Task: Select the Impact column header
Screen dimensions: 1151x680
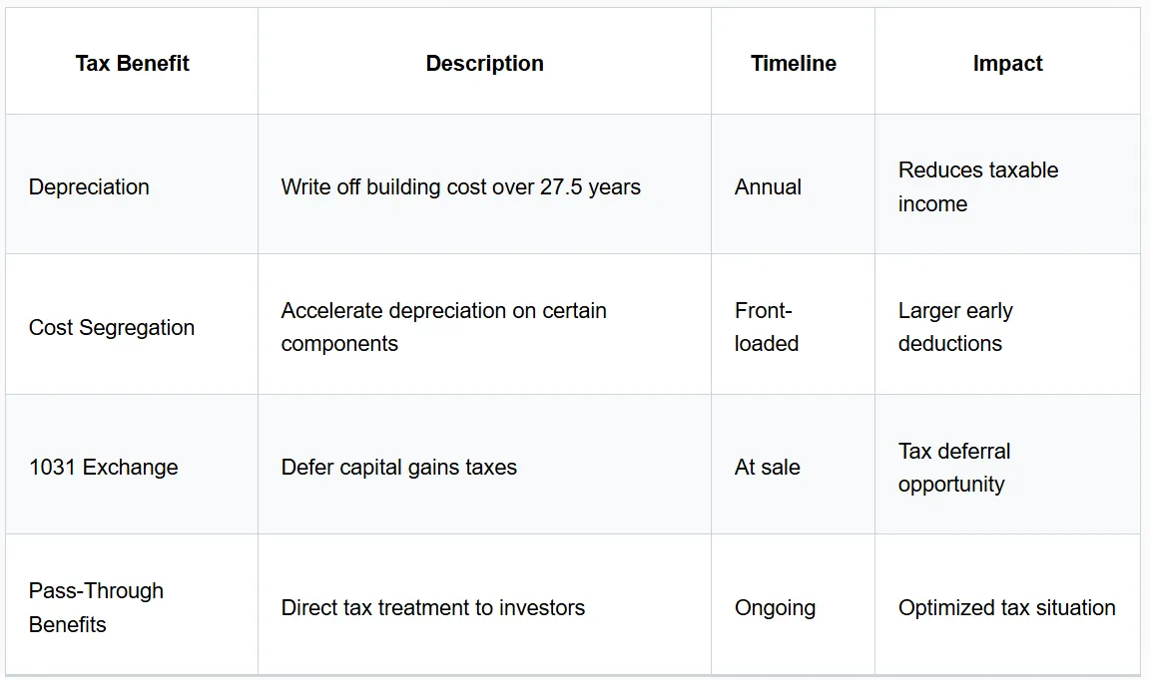Action: [1007, 63]
